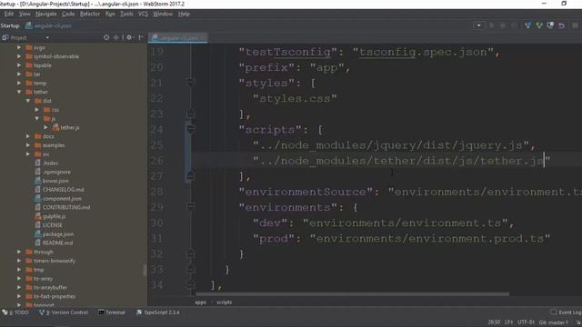Open the Run menu
Image resolution: width=582 pixels, height=327 pixels.
click(110, 15)
